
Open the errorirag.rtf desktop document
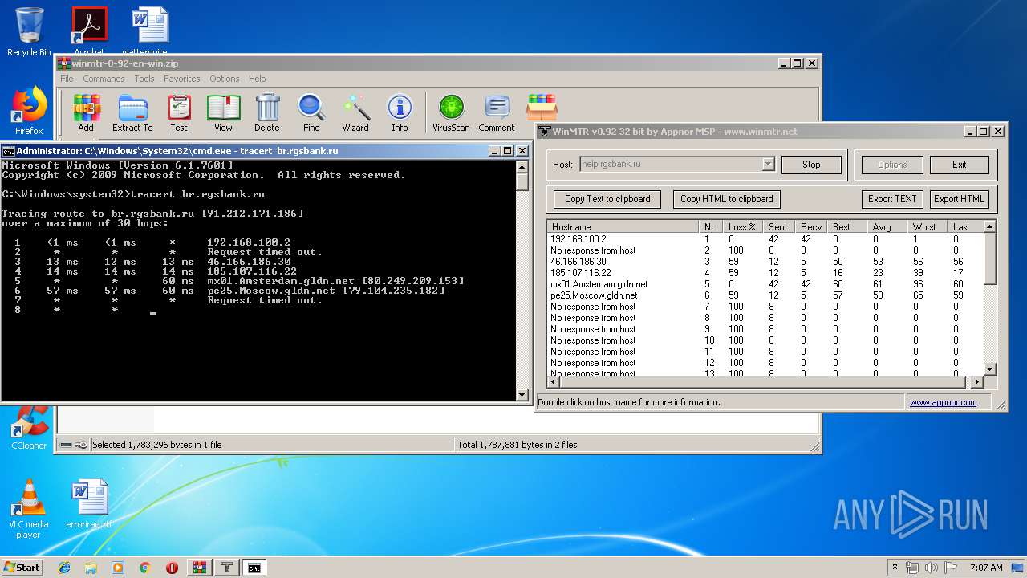point(89,504)
